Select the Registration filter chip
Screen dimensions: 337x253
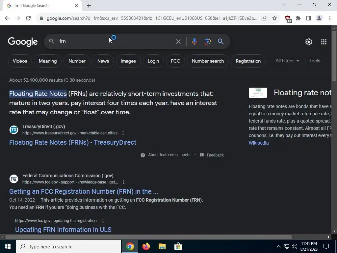[x=248, y=61]
